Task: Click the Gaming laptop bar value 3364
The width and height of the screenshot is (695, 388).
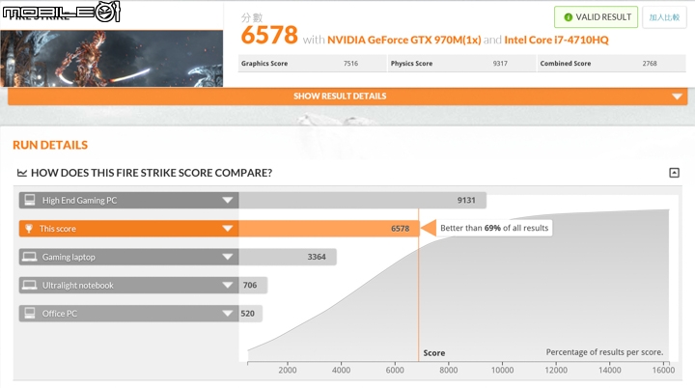Action: tap(317, 257)
